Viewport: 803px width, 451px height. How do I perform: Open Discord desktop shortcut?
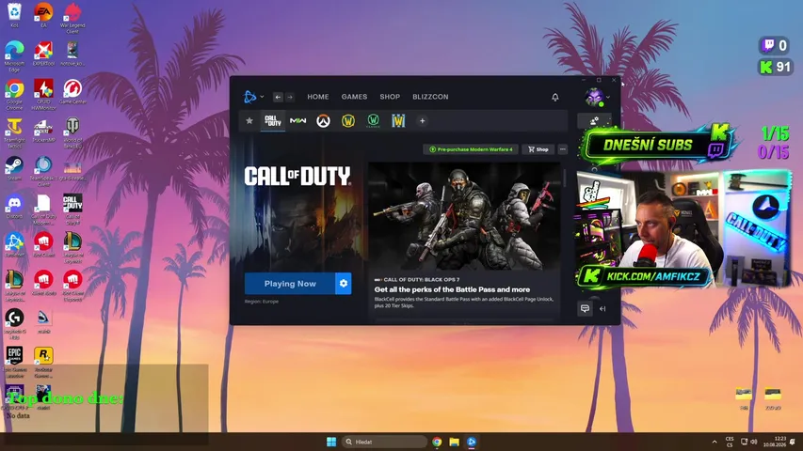point(14,207)
